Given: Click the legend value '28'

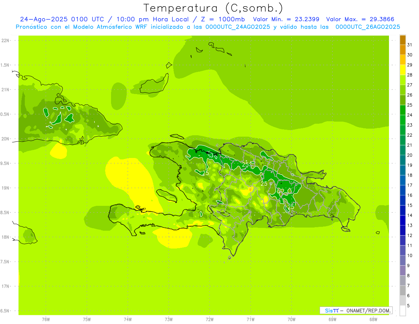Looking at the screenshot, I should (410, 75).
